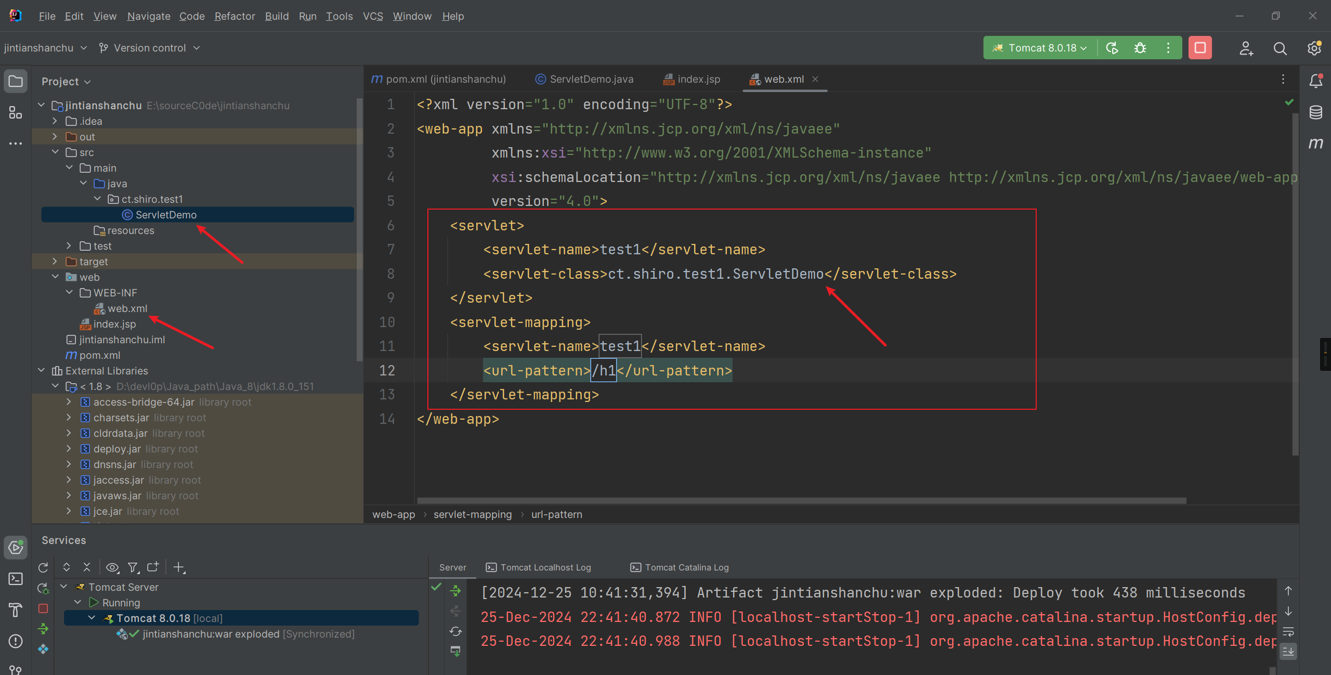Click the Rerun Tomcat icon in toolbar
Viewport: 1331px width, 675px height.
coord(1112,48)
